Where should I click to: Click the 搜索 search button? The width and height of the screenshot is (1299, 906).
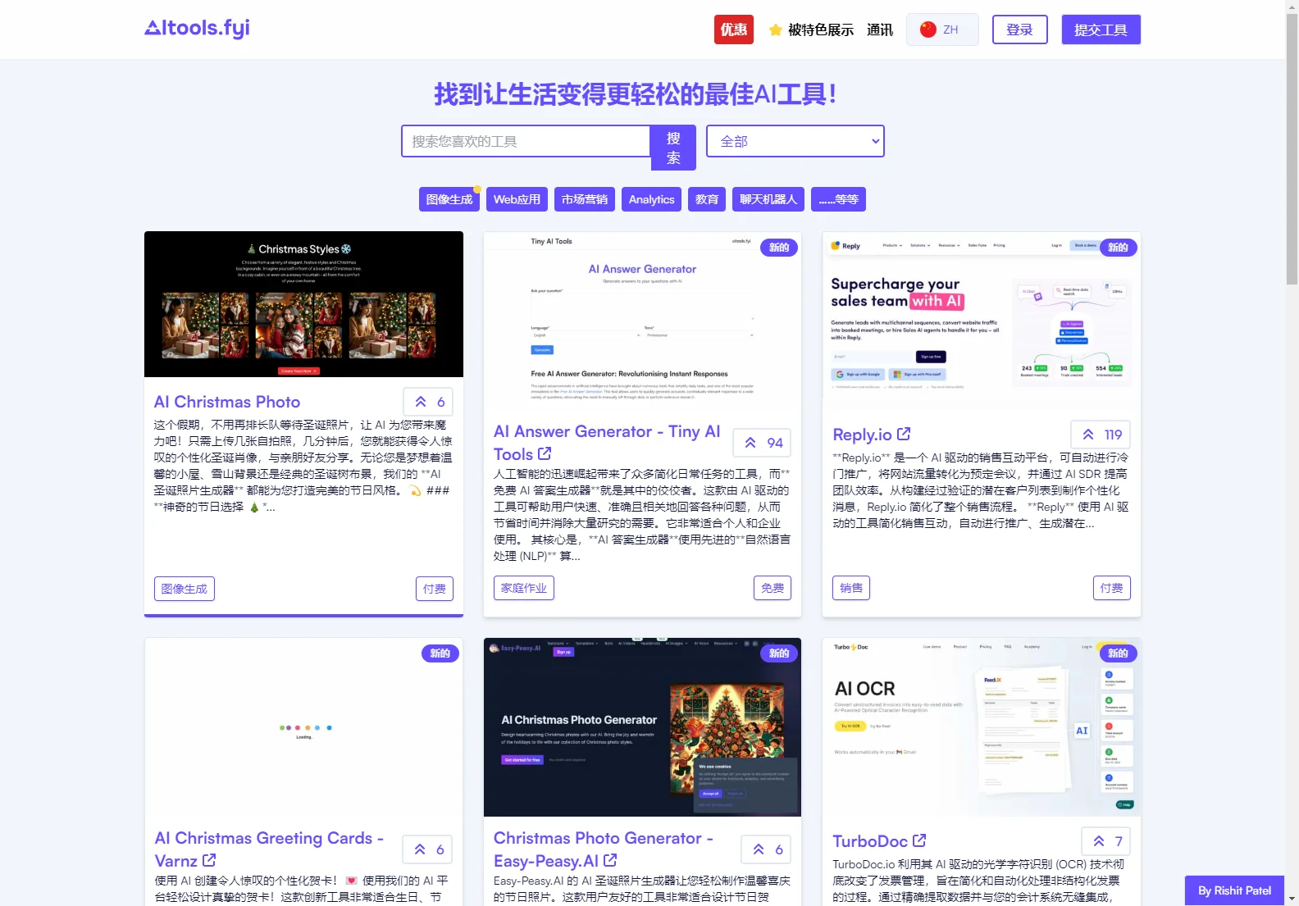click(x=673, y=148)
